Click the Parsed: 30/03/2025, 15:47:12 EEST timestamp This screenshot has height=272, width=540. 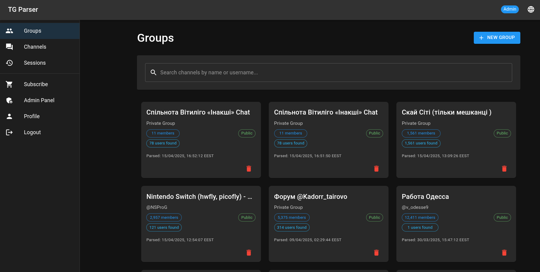(x=435, y=240)
